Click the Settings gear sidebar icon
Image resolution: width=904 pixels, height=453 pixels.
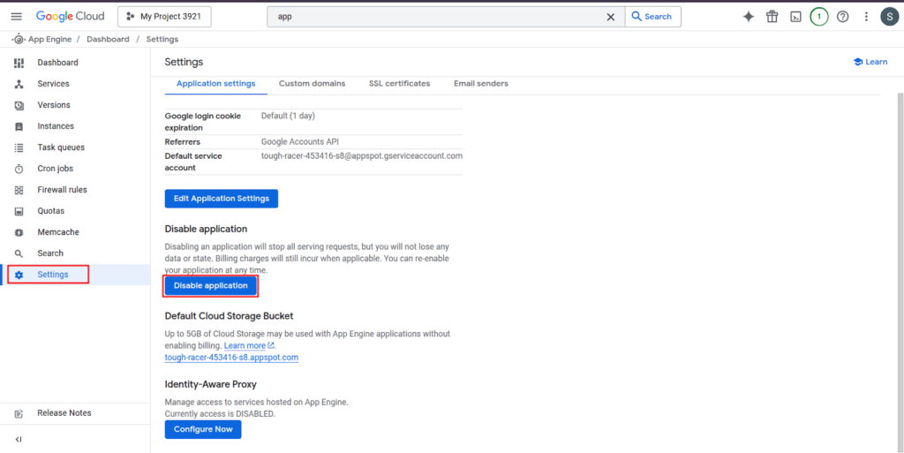click(19, 275)
